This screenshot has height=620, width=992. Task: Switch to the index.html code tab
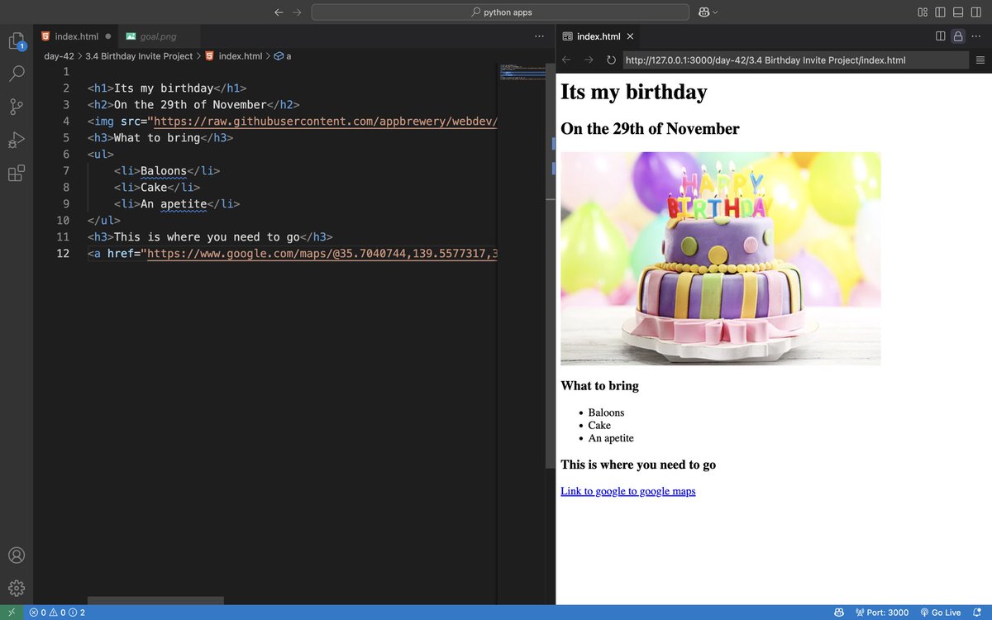(76, 36)
